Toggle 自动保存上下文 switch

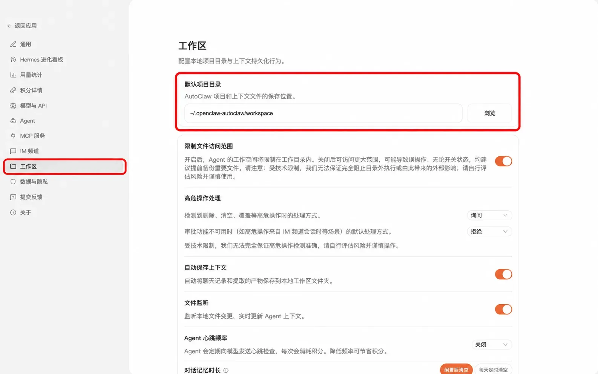pos(503,274)
